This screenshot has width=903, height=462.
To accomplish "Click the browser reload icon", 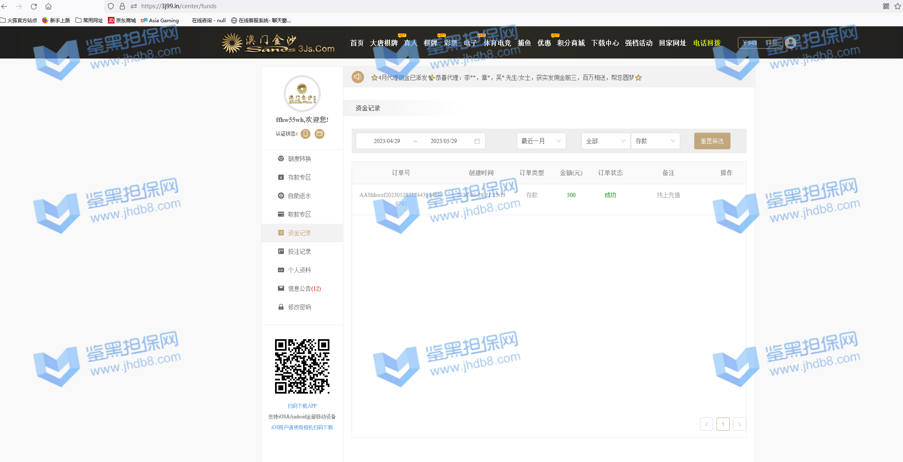I will (34, 6).
